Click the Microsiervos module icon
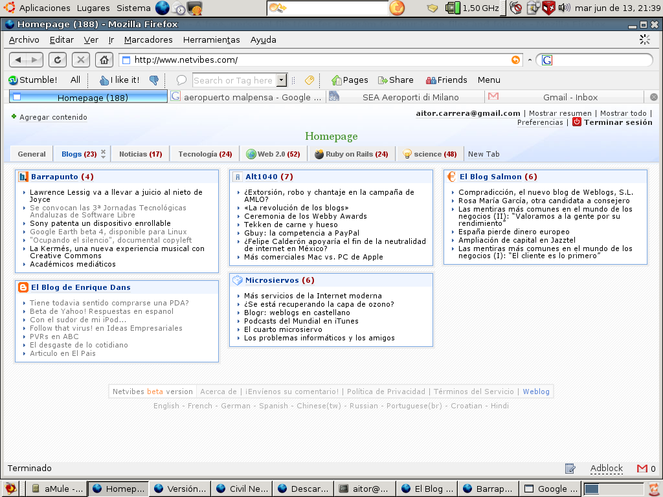The image size is (663, 497). 238,280
